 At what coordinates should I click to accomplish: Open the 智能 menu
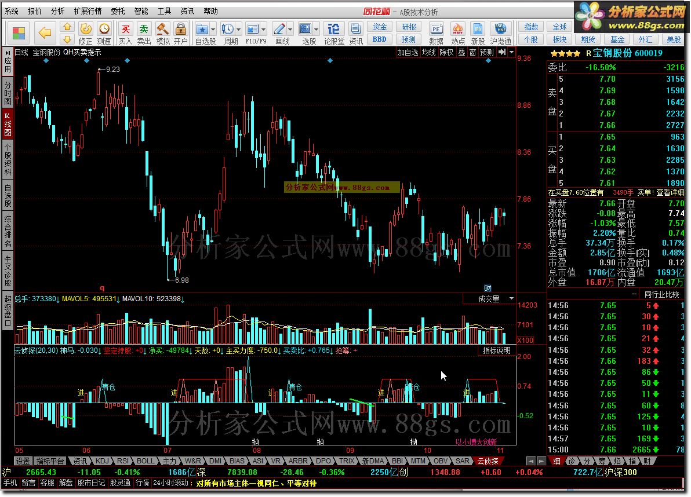point(141,11)
